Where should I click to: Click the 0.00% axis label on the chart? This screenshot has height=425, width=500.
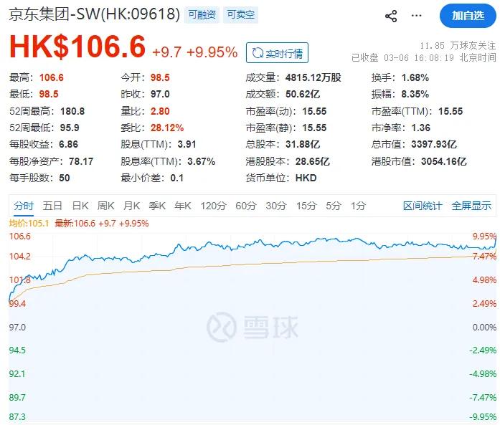click(484, 328)
